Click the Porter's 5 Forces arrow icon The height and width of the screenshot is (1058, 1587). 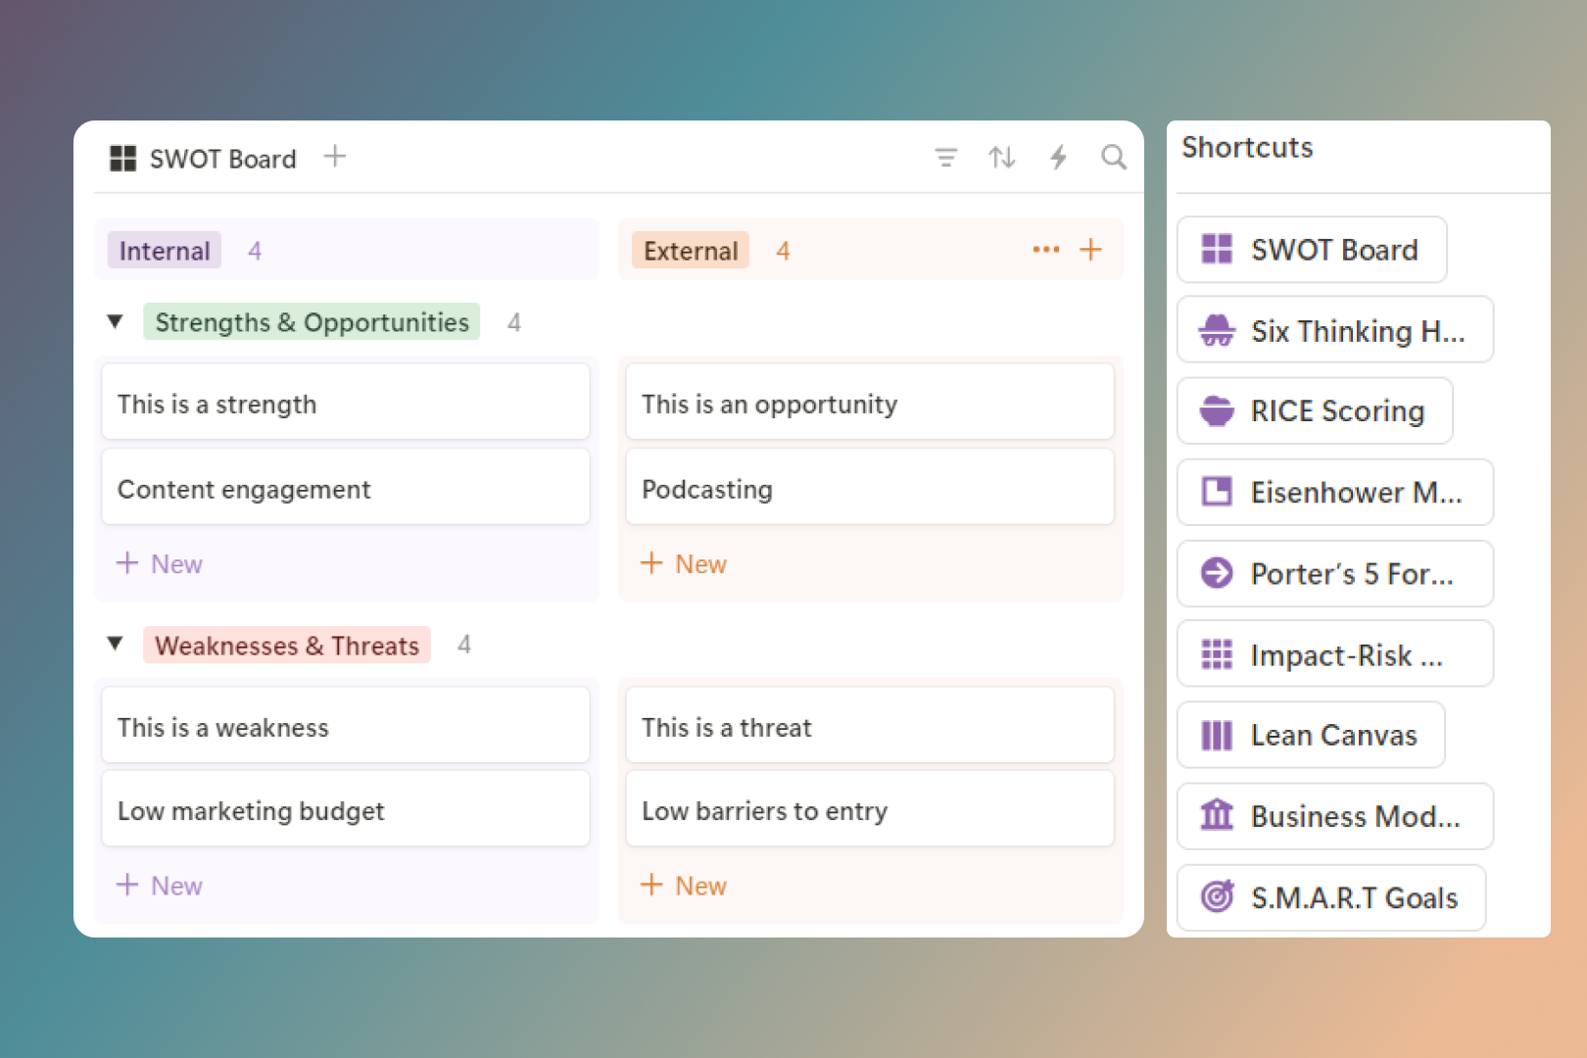pyautogui.click(x=1217, y=573)
